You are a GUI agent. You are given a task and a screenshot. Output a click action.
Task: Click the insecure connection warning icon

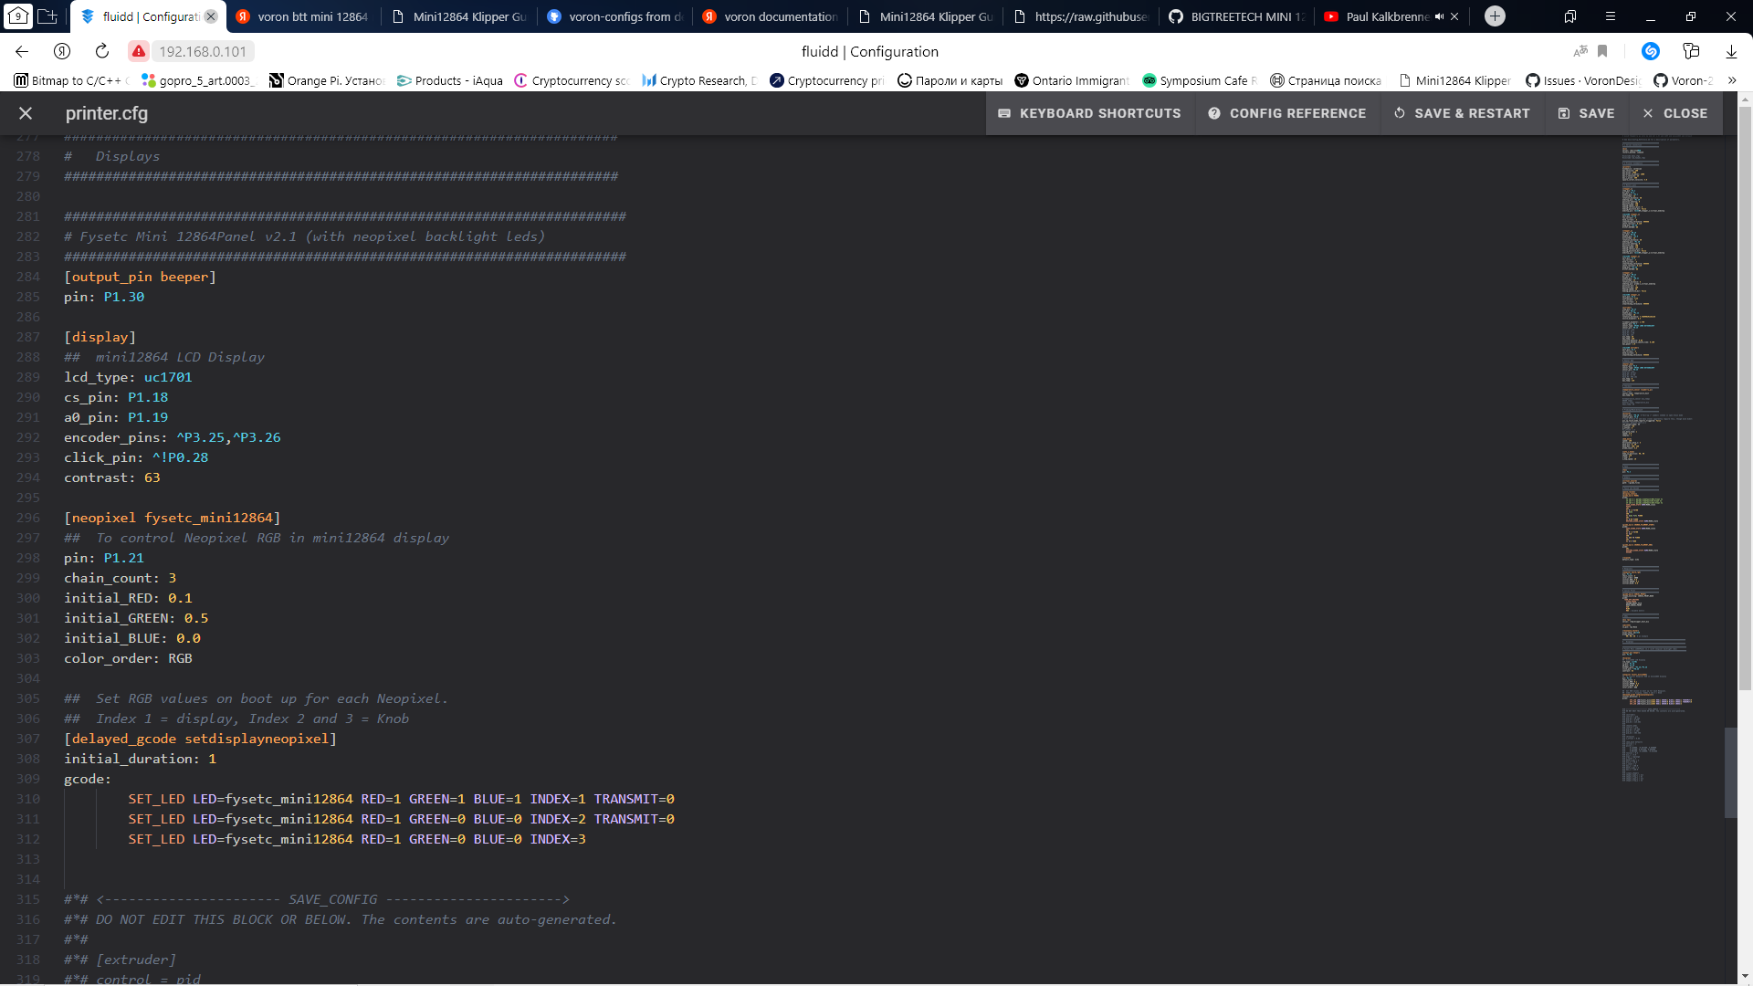point(139,51)
